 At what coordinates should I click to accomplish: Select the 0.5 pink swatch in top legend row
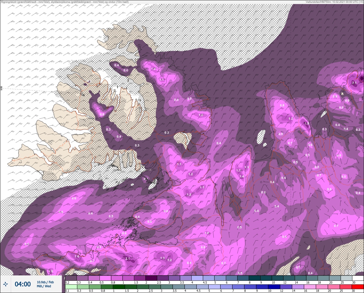[x=105, y=278]
